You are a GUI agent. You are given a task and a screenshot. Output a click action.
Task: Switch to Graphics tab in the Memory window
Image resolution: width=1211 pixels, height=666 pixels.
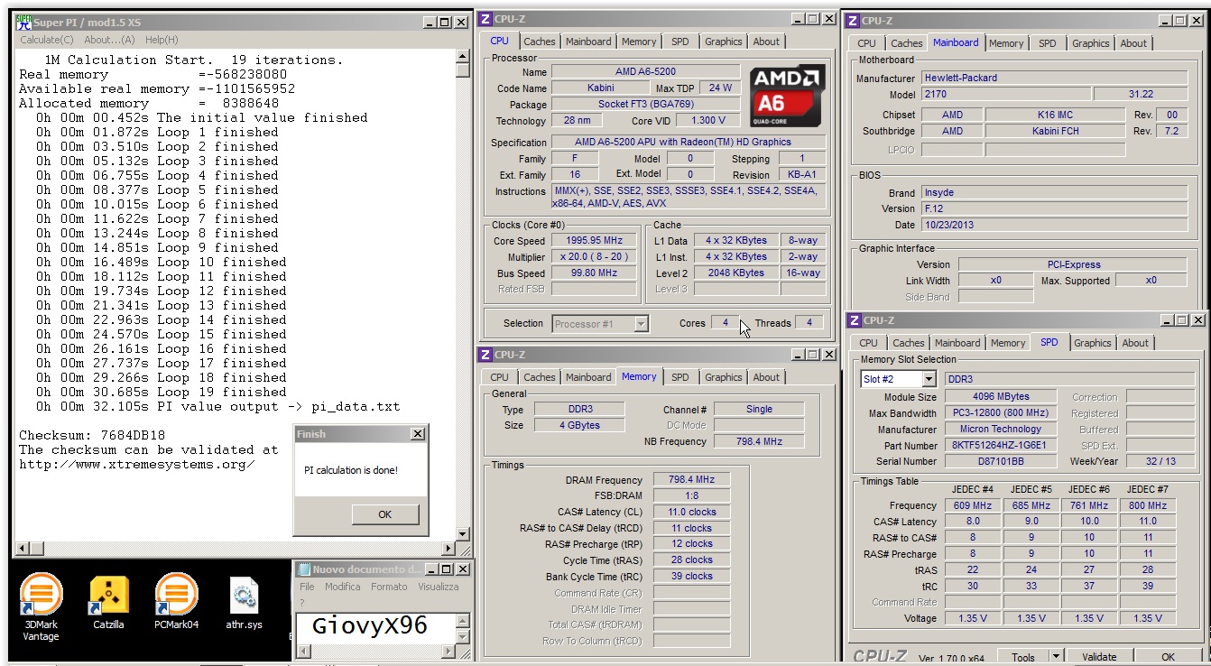coord(724,377)
